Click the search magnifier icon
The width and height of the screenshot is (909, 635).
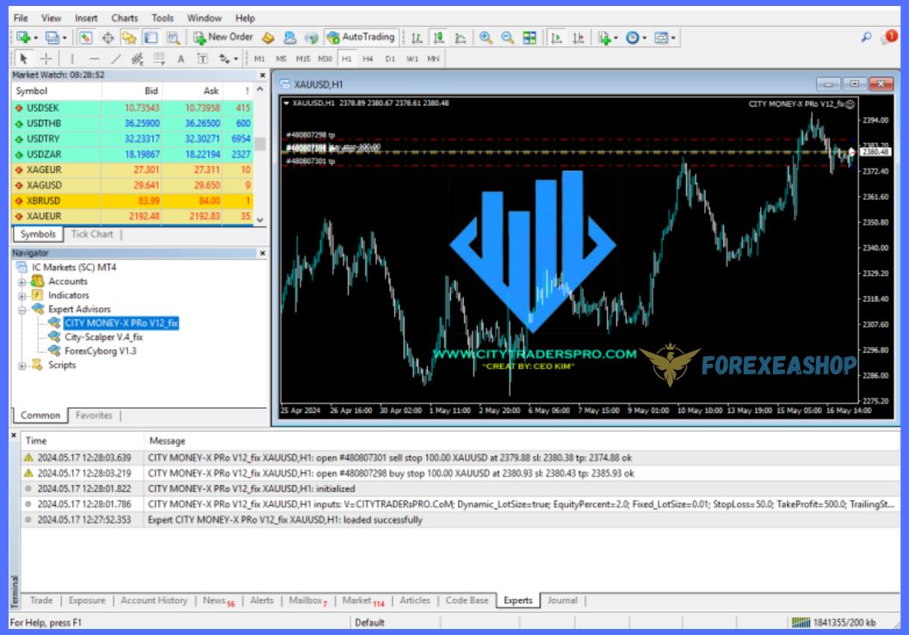click(866, 38)
